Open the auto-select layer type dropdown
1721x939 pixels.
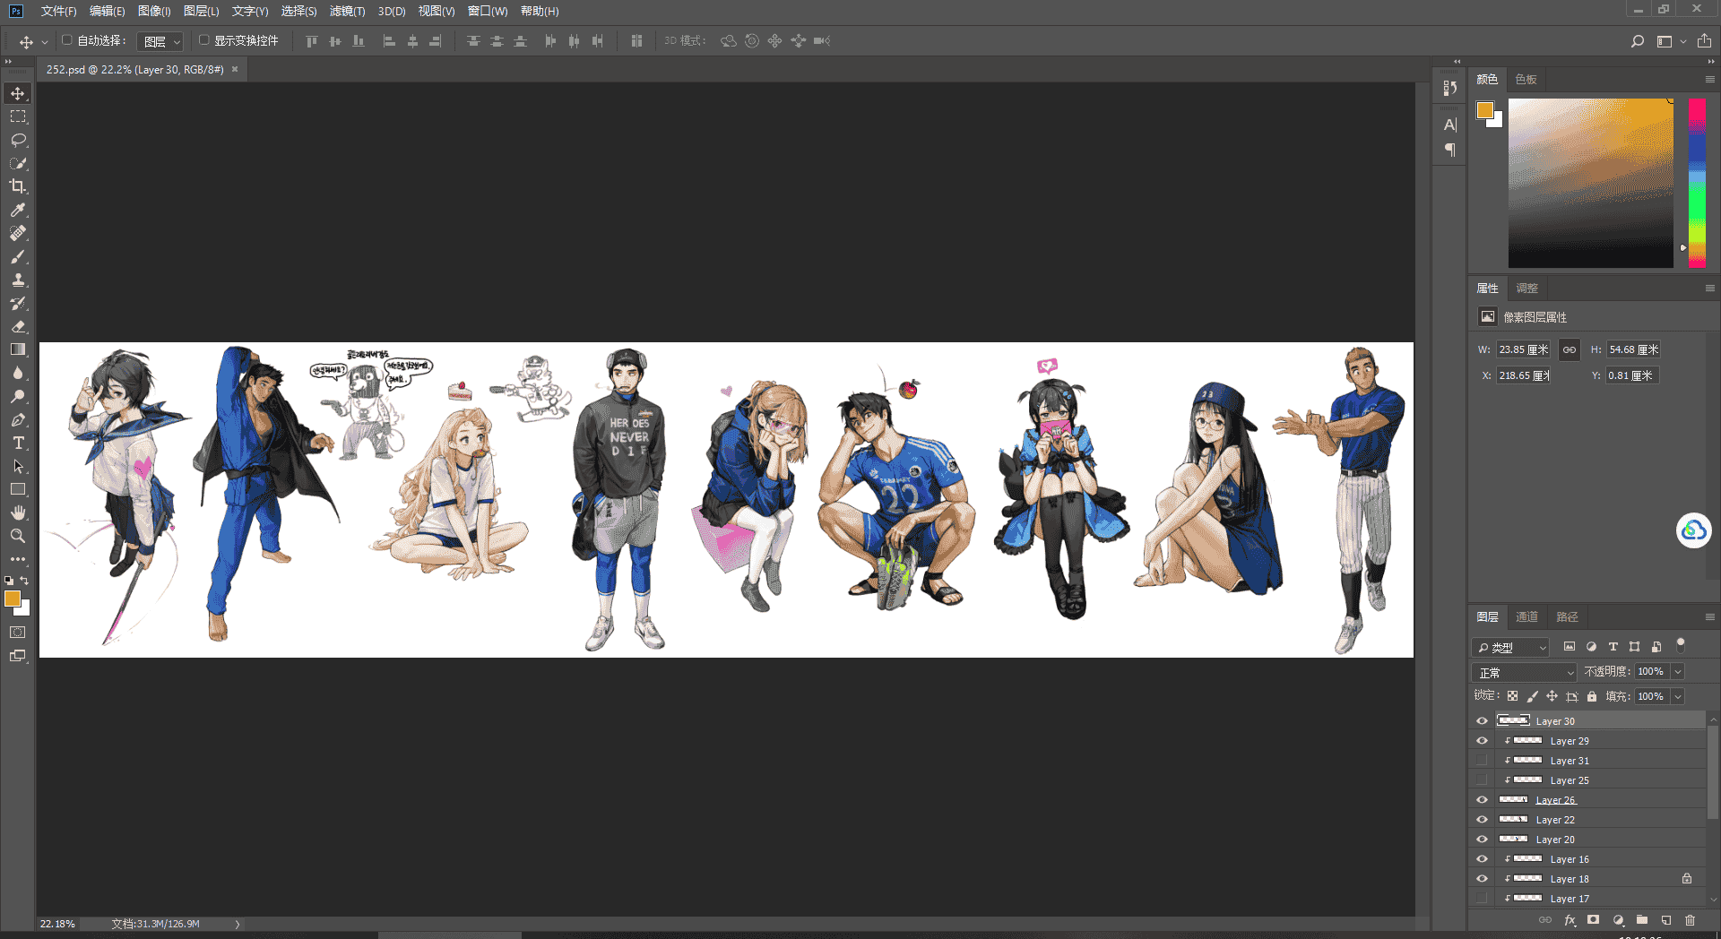(x=161, y=41)
